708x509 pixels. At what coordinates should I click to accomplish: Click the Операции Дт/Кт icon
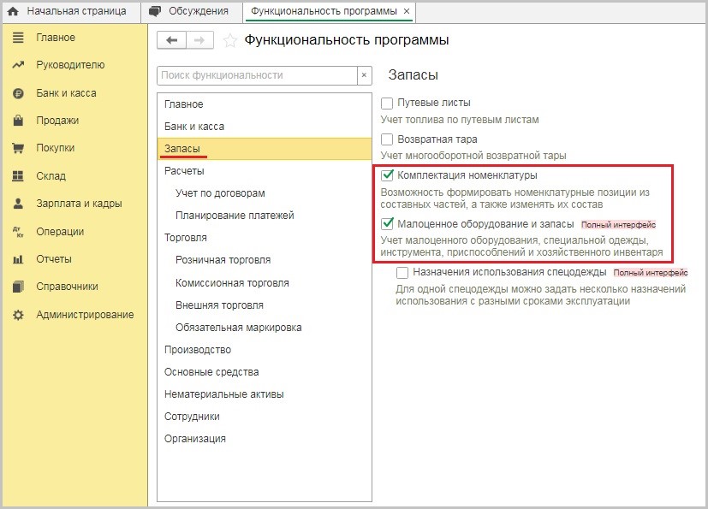18,232
